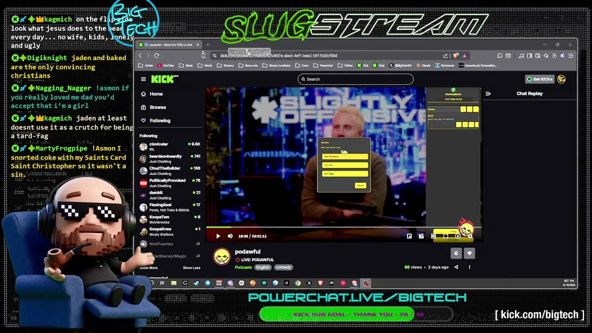Click the Get KICKs button
592x333 pixels.
pos(539,79)
